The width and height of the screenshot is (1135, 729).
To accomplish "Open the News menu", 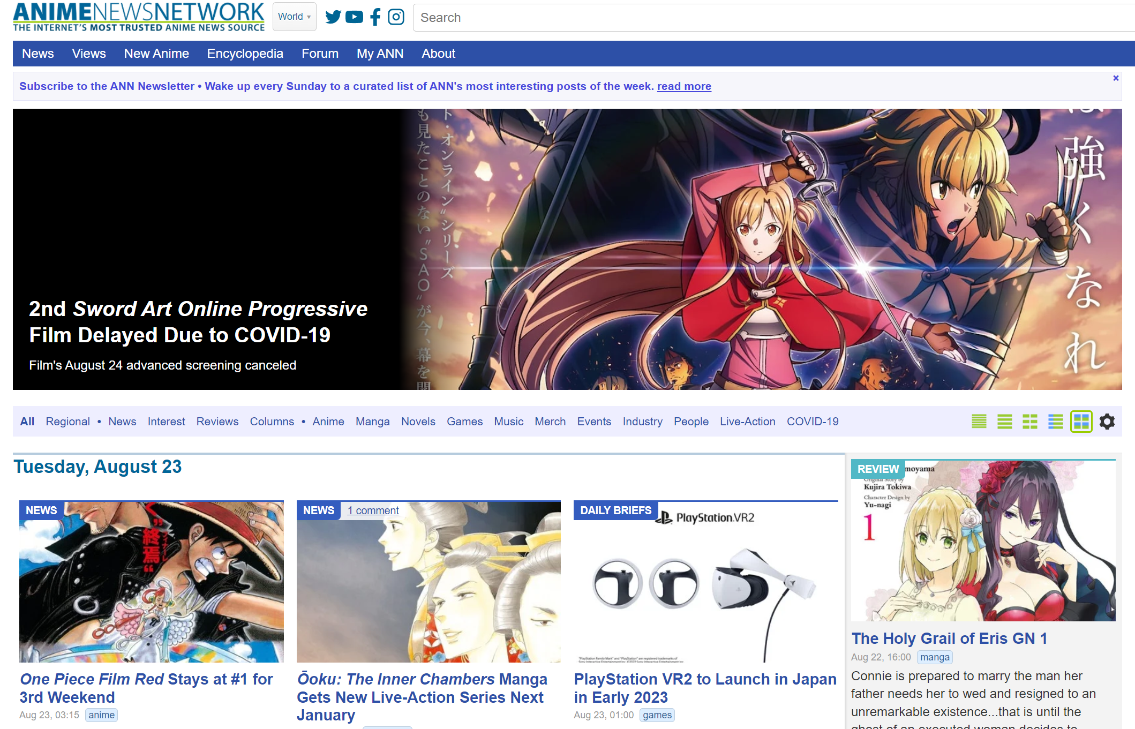I will click(38, 54).
